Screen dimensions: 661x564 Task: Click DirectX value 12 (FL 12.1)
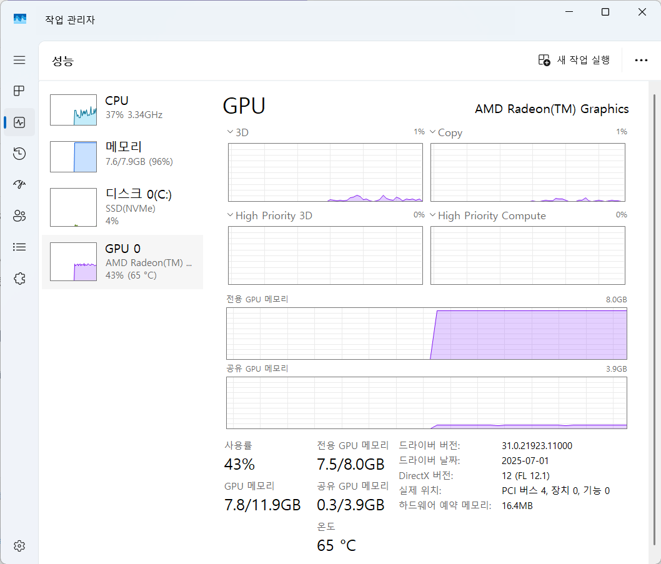(x=525, y=476)
